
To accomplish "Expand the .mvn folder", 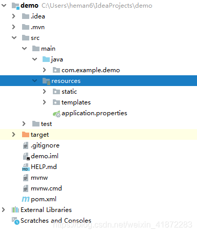I will pyautogui.click(x=14, y=27).
